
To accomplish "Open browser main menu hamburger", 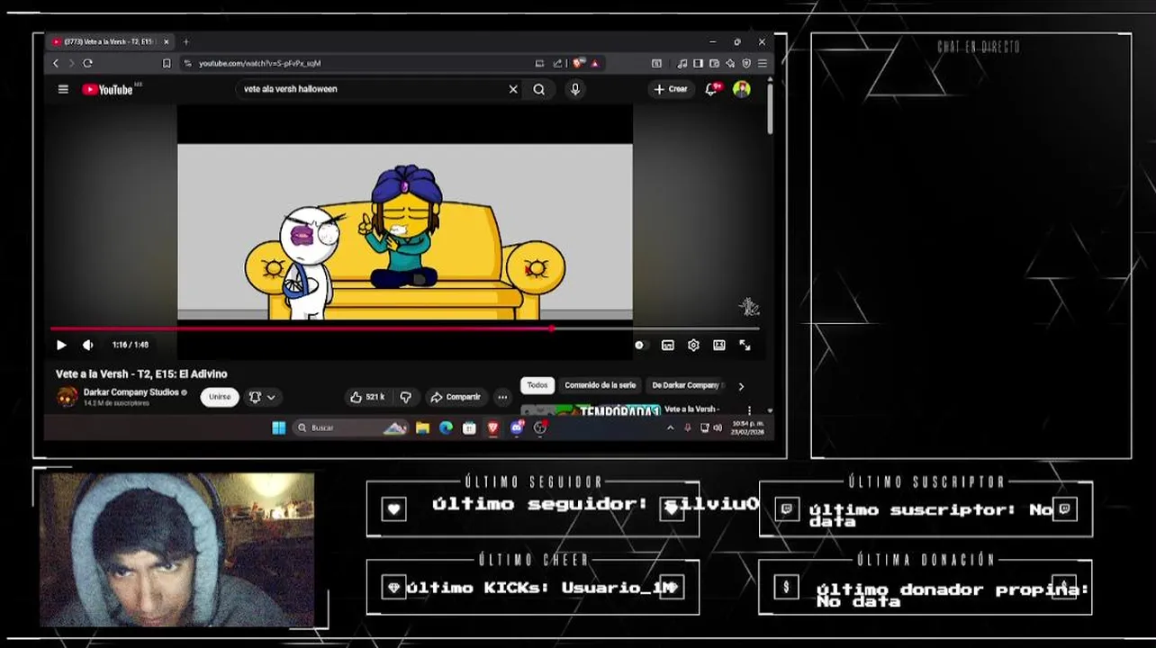I will pos(763,63).
